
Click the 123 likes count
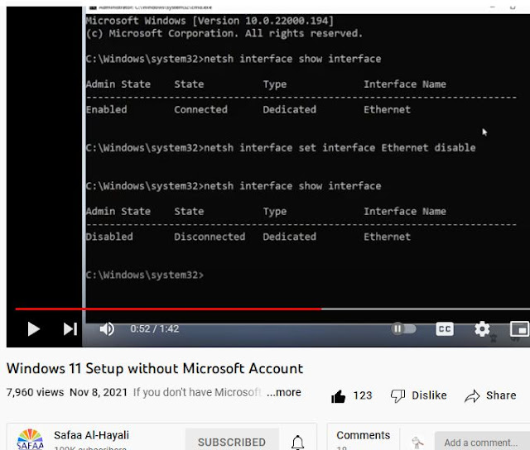363,395
